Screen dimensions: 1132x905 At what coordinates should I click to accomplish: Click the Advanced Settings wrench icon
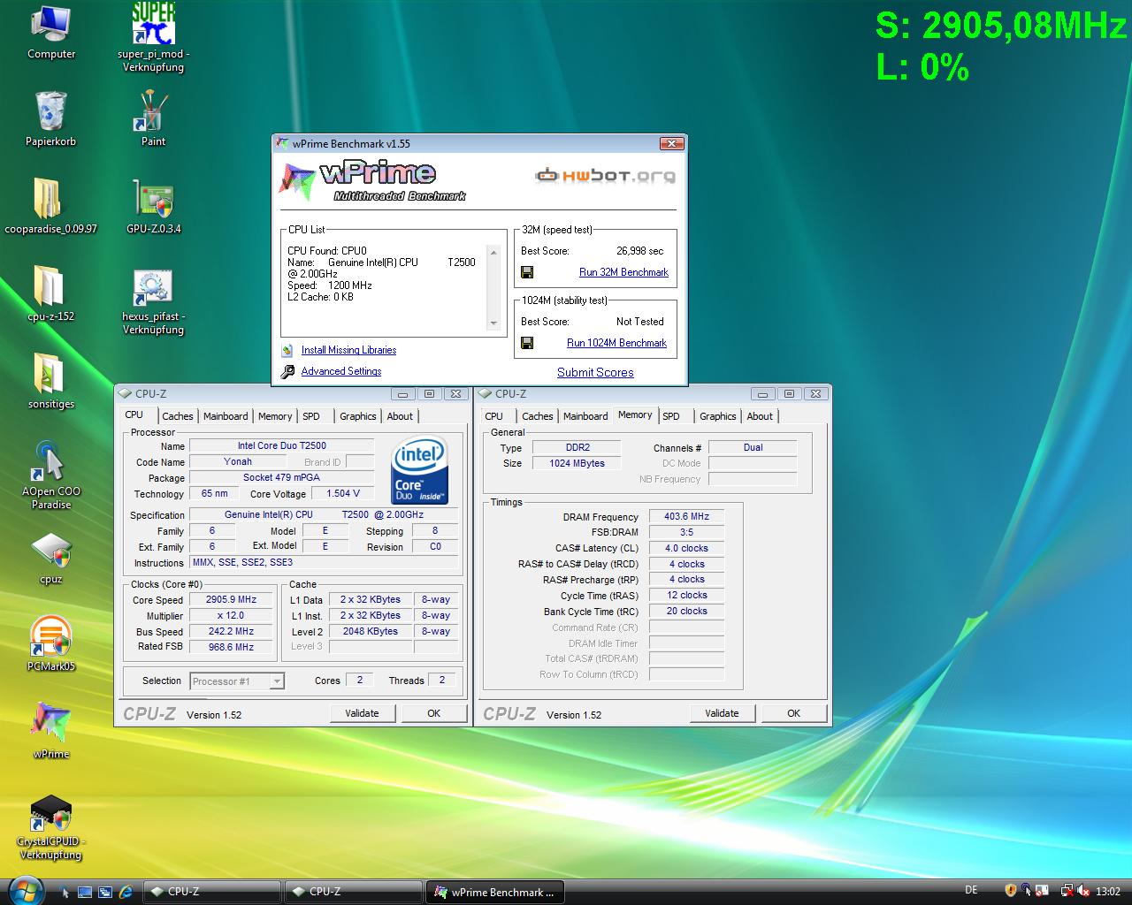(287, 372)
